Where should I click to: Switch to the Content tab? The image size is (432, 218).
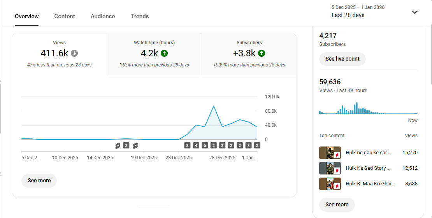tap(65, 16)
